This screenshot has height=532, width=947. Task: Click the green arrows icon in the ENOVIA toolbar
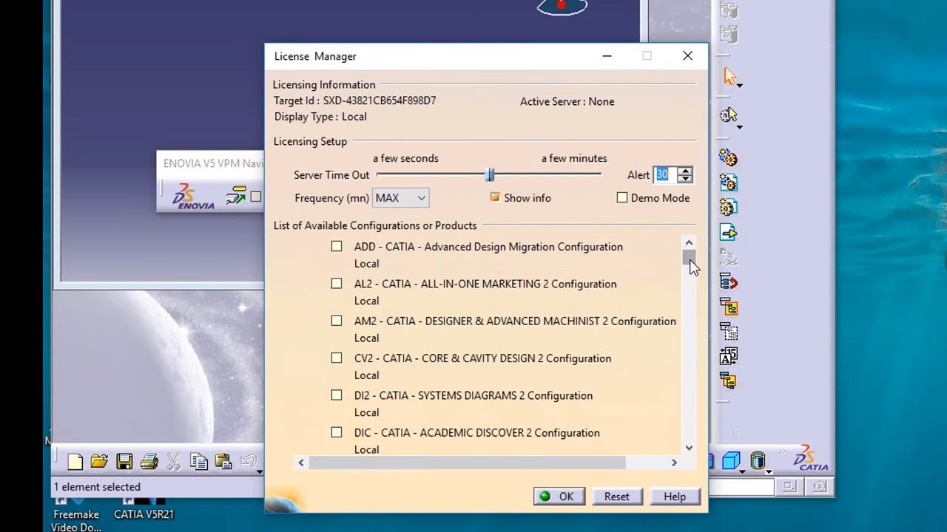pyautogui.click(x=236, y=197)
